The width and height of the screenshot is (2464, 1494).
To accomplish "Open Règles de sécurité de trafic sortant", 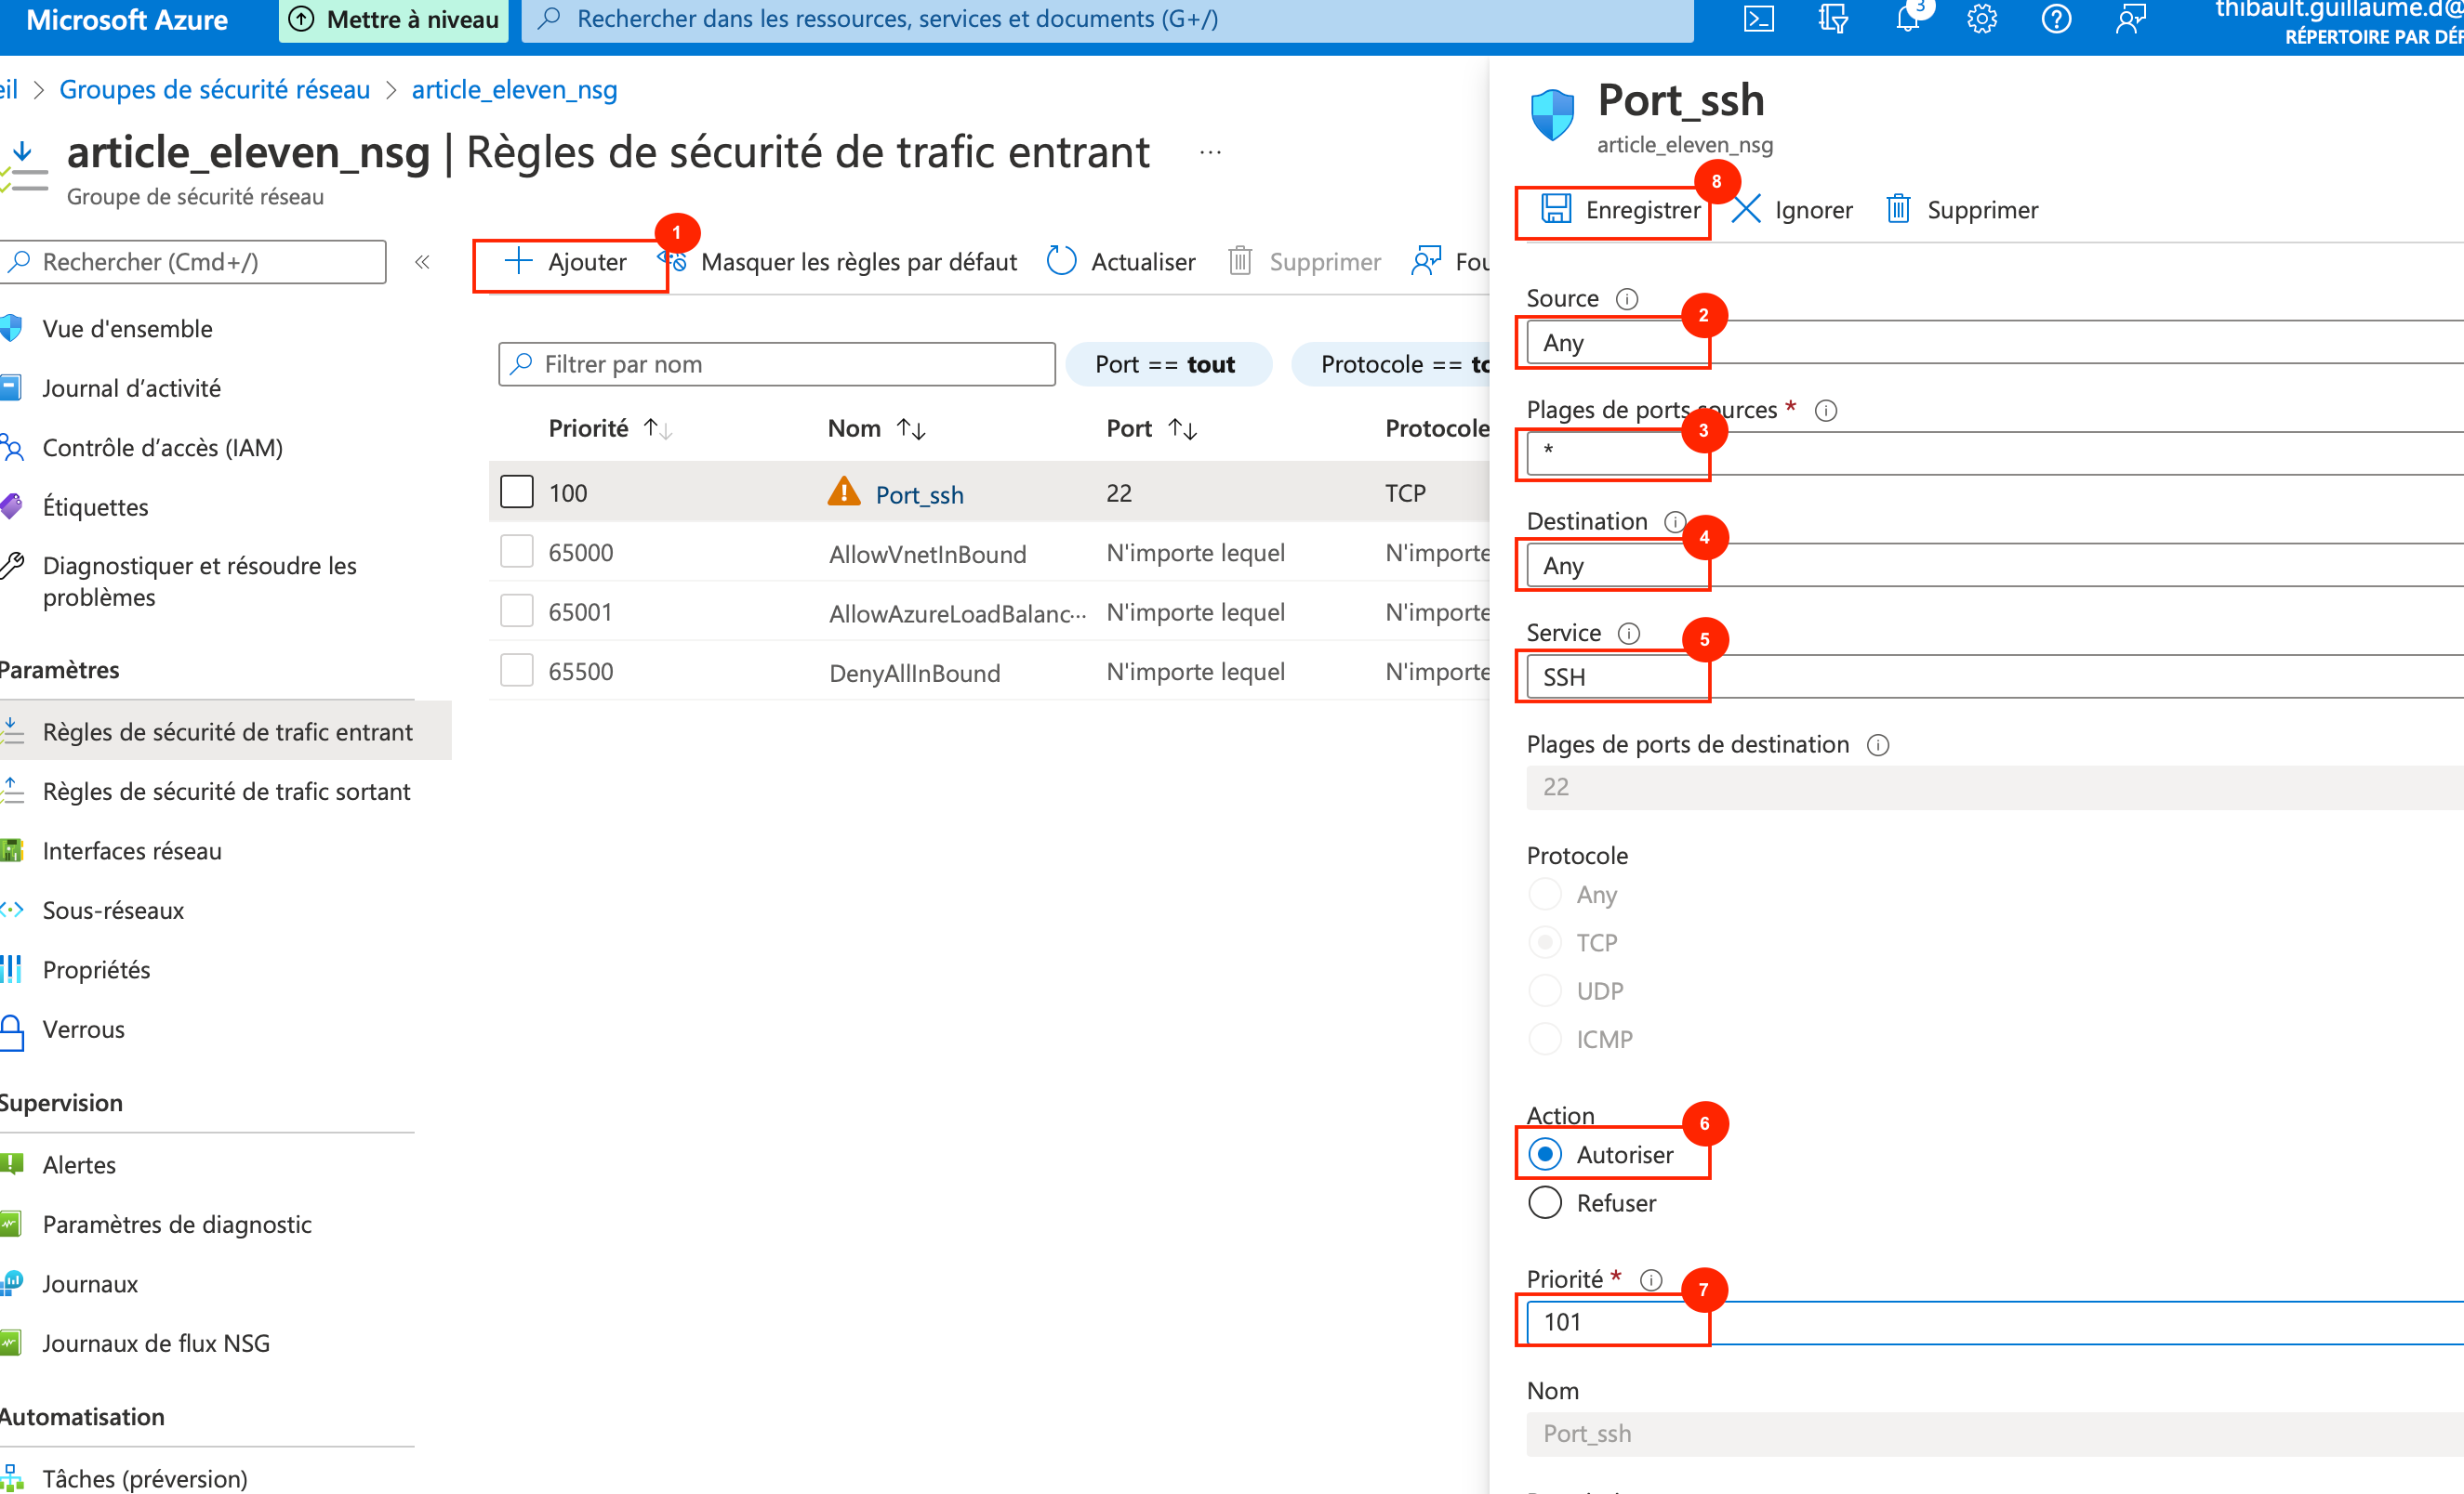I will coord(226,792).
